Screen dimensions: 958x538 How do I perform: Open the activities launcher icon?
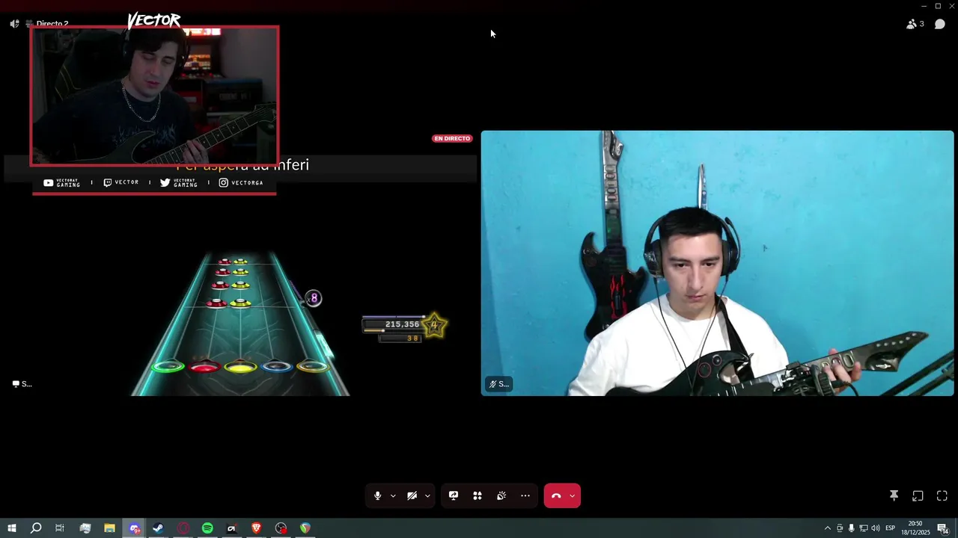click(x=478, y=495)
